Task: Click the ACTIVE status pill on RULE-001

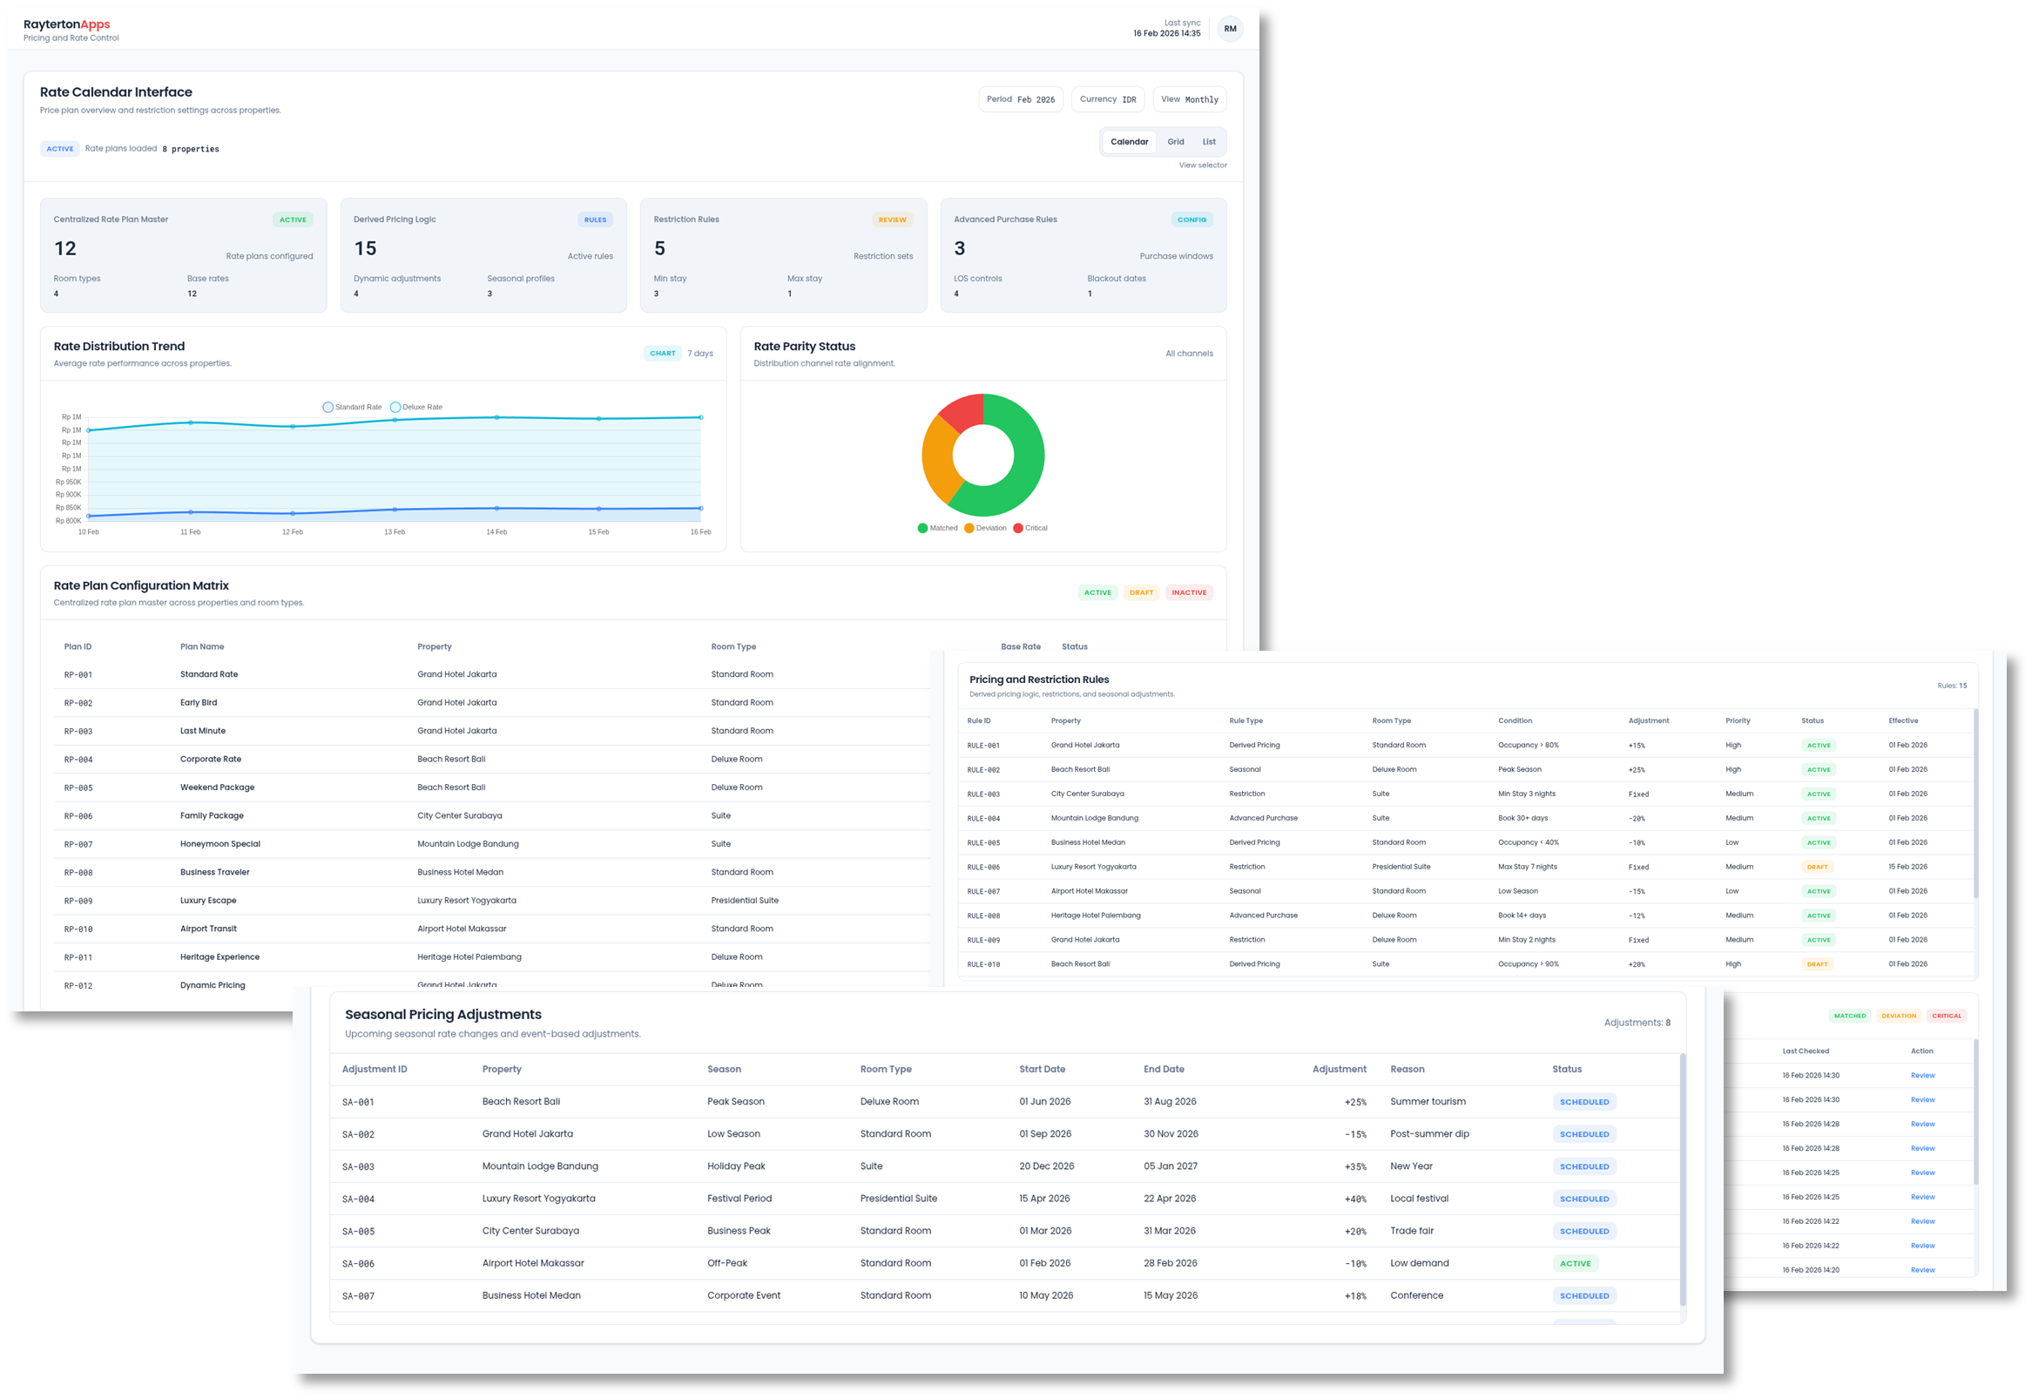Action: click(x=1819, y=744)
